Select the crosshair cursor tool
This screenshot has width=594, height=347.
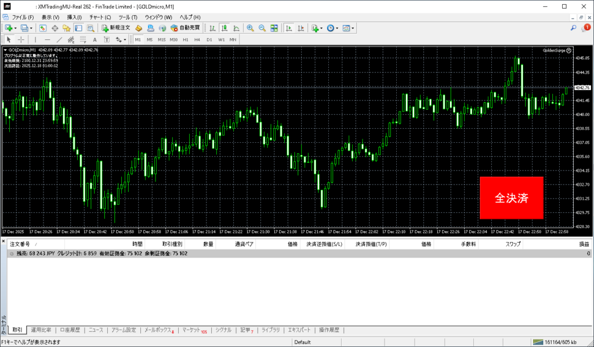(x=21, y=40)
